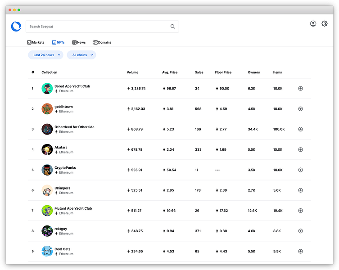The image size is (339, 270).
Task: Click the 100.0K items value
Action: coord(279,129)
